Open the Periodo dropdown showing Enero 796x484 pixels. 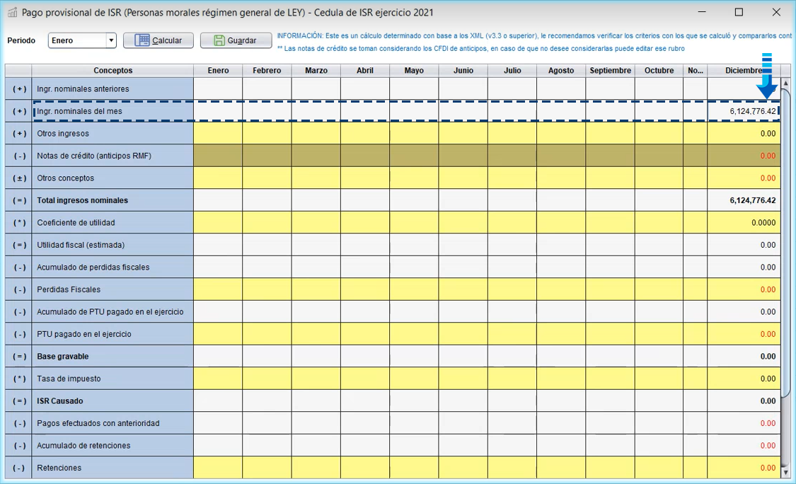[x=82, y=40]
